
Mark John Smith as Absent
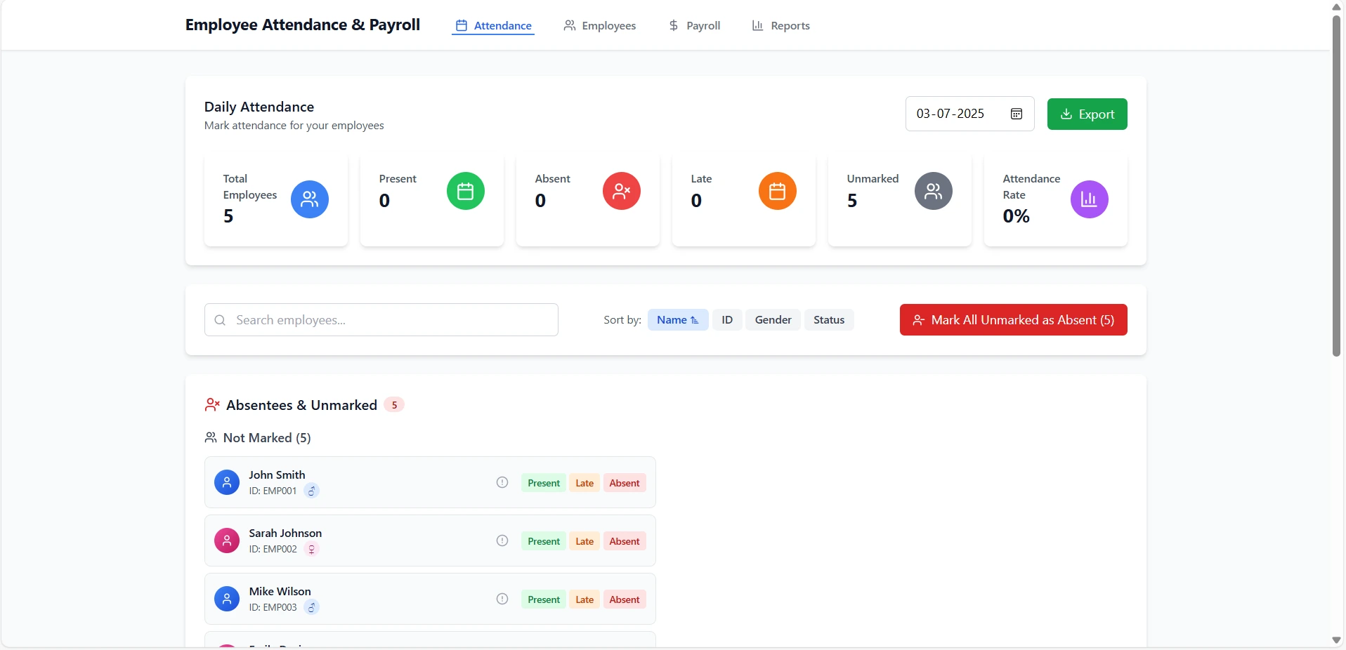click(624, 482)
